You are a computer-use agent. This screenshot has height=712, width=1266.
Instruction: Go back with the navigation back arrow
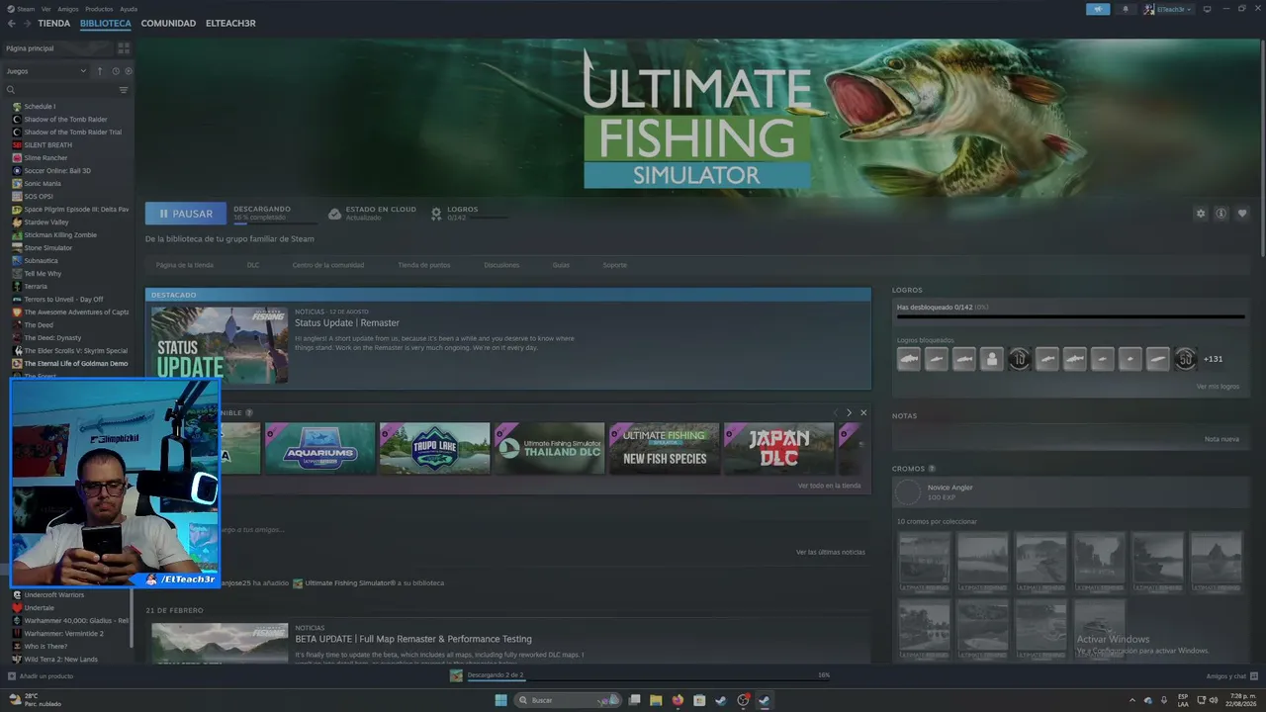tap(12, 23)
